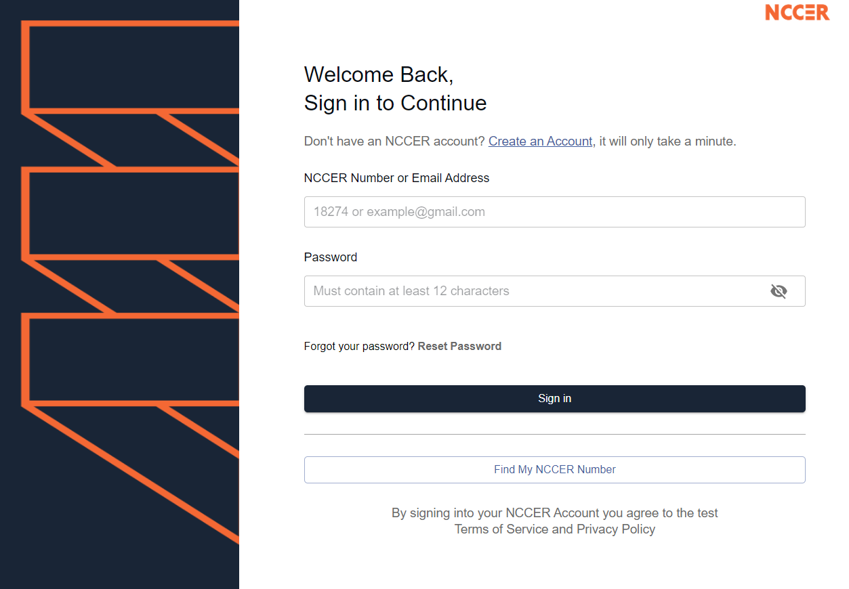Image resolution: width=849 pixels, height=589 pixels.
Task: Open the Privacy Policy link
Action: 615,529
